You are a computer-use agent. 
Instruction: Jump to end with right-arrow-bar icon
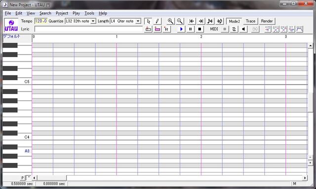(201, 21)
